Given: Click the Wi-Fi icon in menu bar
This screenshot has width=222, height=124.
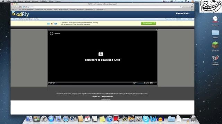Looking at the screenshot, I should [186, 1].
